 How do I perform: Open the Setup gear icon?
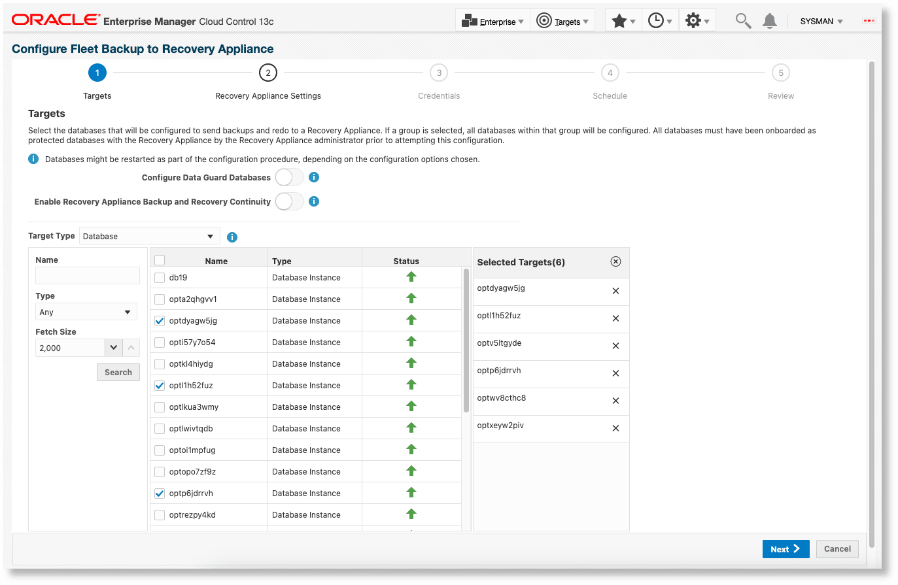pyautogui.click(x=693, y=20)
